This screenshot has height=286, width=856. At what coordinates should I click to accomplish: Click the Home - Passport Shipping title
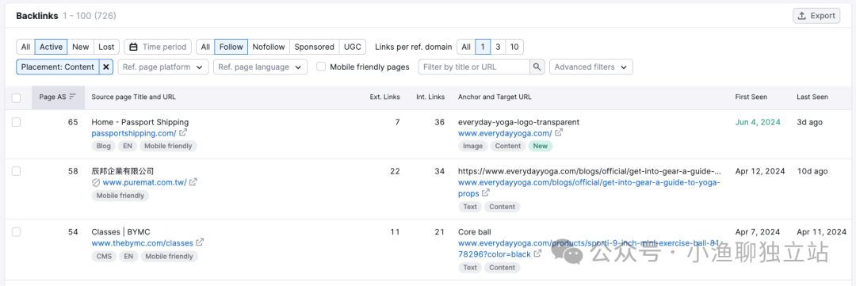pyautogui.click(x=140, y=122)
